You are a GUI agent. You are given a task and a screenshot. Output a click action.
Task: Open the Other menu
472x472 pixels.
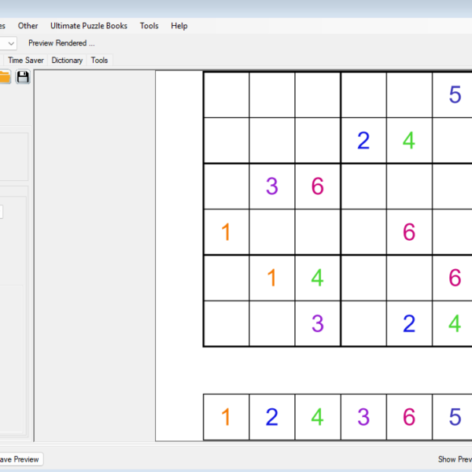(x=28, y=26)
